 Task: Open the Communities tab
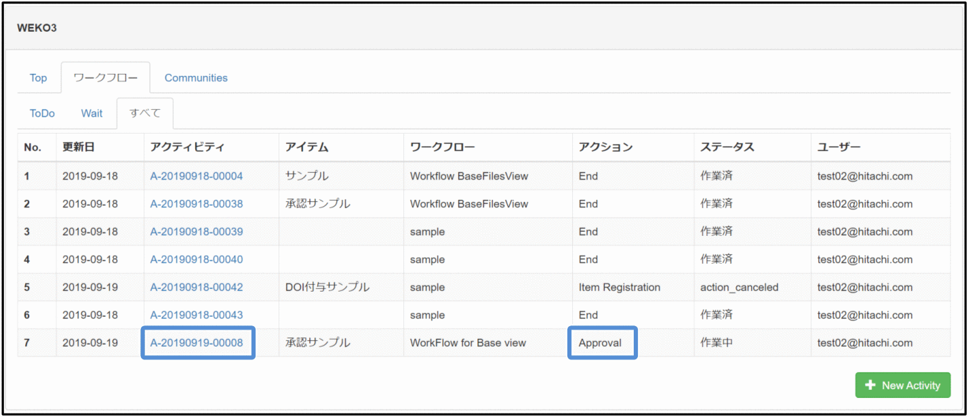pyautogui.click(x=196, y=78)
